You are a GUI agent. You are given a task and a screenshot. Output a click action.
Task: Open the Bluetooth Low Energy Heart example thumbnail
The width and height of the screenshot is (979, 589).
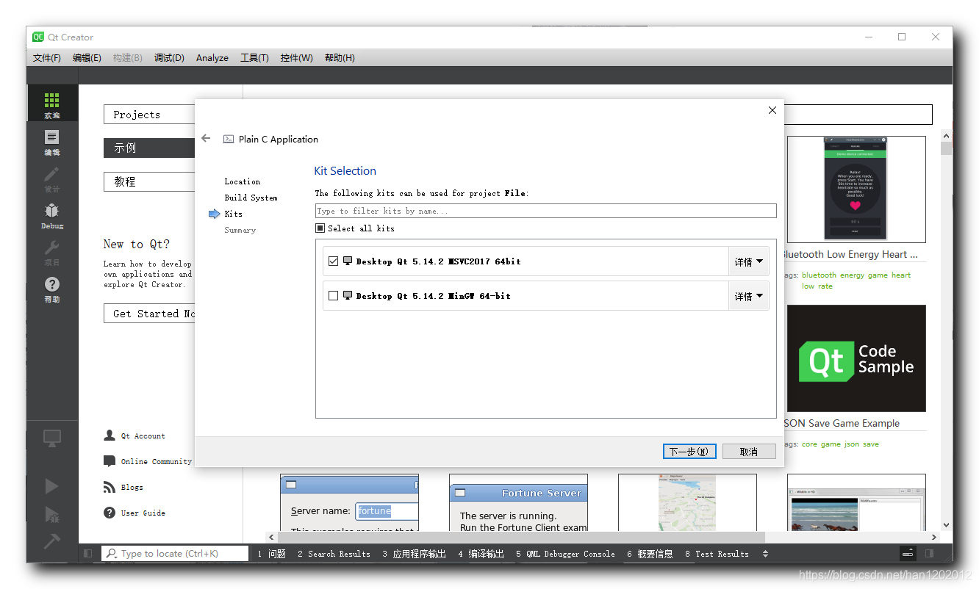click(x=856, y=189)
